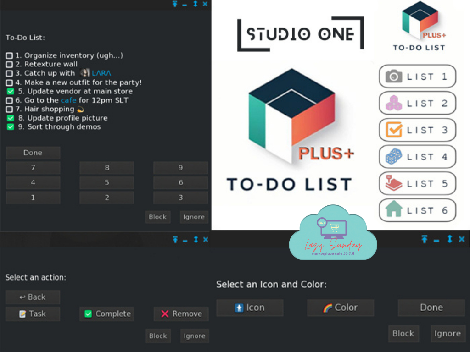Tick checkbox for Go to the cafe task
Screen dimensions: 470x352
point(9,100)
